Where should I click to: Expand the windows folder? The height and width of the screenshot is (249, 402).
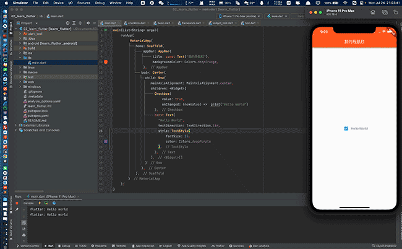pos(20,87)
